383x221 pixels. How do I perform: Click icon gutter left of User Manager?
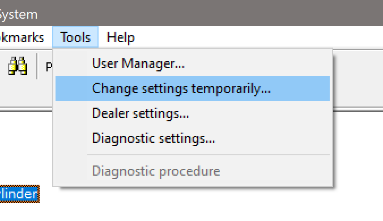(x=71, y=63)
